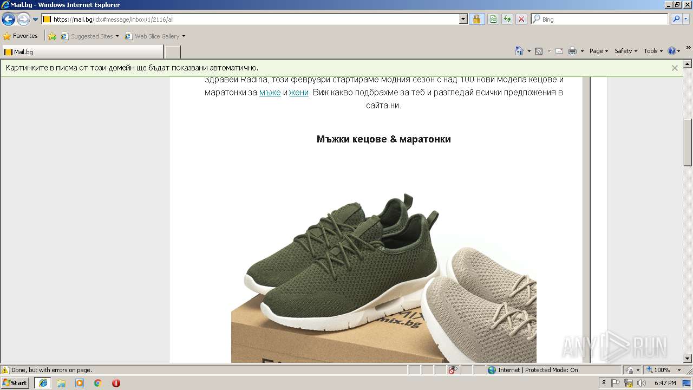Open the мъже link
Screen dimensions: 693x390
270,93
